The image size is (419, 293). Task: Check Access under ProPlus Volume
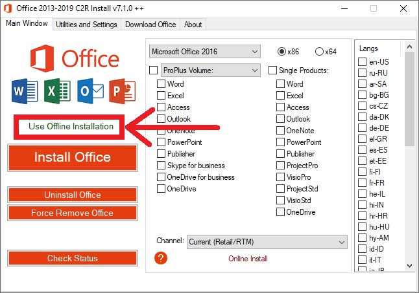161,107
